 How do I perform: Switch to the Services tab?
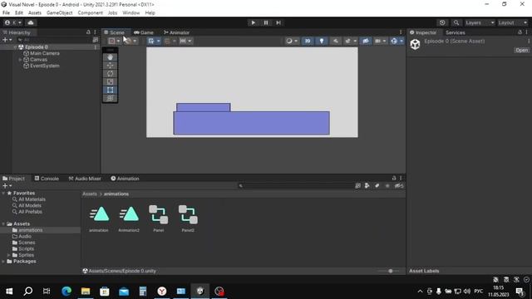coord(455,32)
